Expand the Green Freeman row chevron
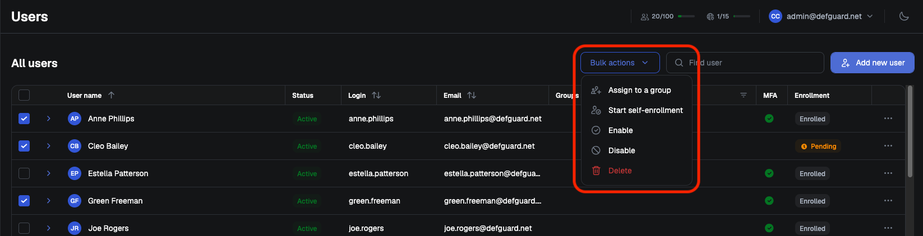The height and width of the screenshot is (236, 923). coord(49,201)
